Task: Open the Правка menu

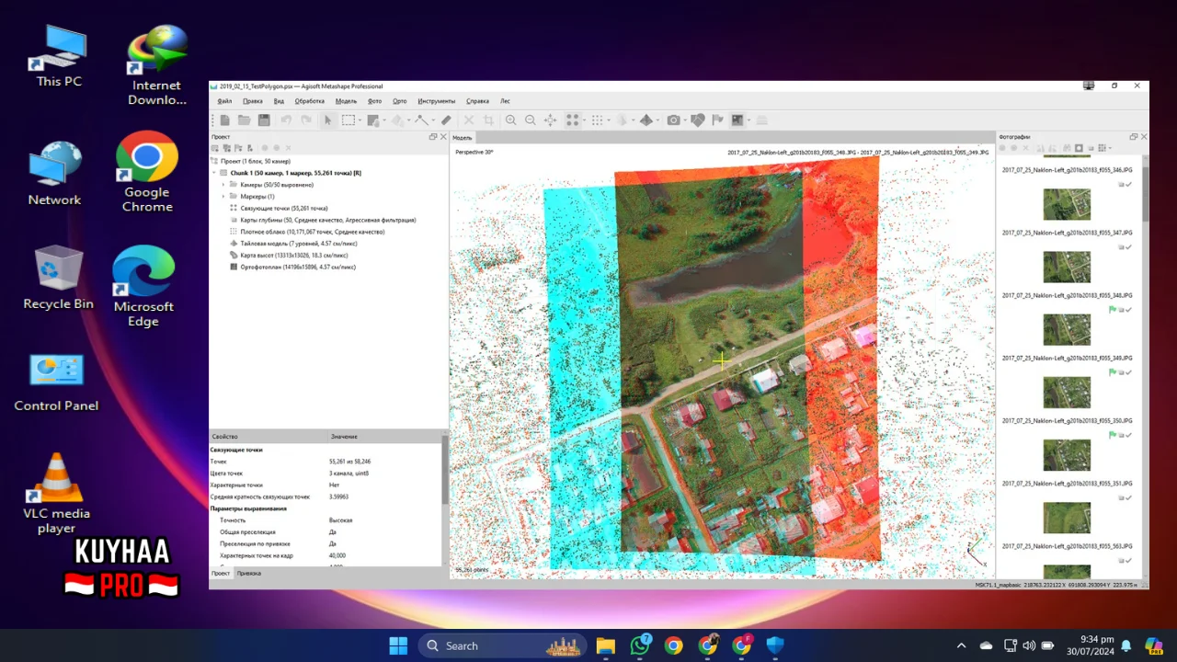Action: (x=252, y=101)
